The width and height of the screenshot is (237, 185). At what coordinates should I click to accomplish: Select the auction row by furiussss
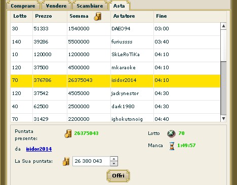click(115, 42)
